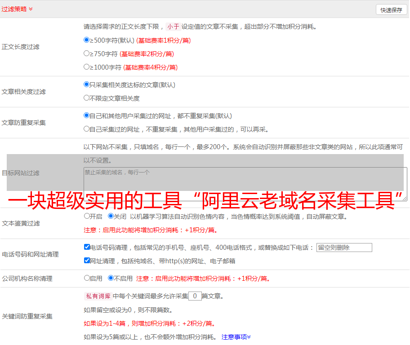Click the 文章相关度过滤 row label
The image size is (410, 345).
click(x=23, y=92)
